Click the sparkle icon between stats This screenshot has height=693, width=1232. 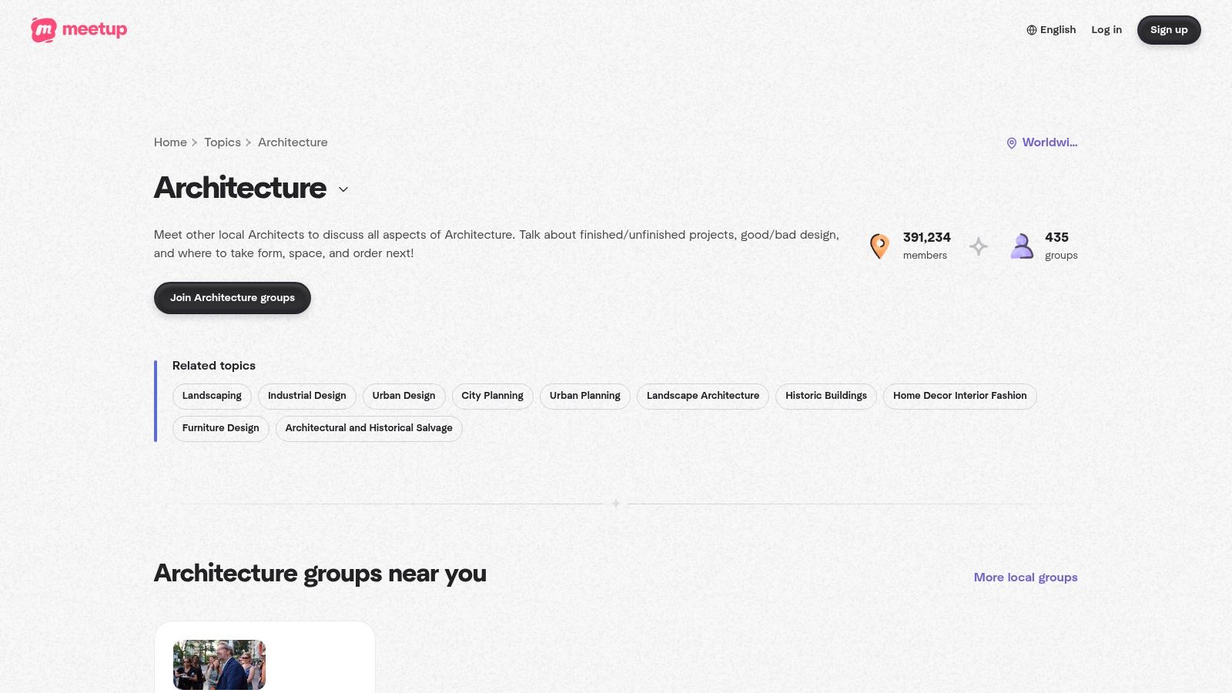point(978,246)
